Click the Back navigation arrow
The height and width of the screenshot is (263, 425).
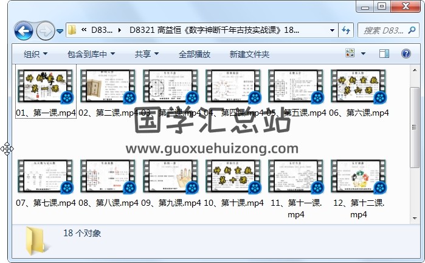click(x=24, y=30)
